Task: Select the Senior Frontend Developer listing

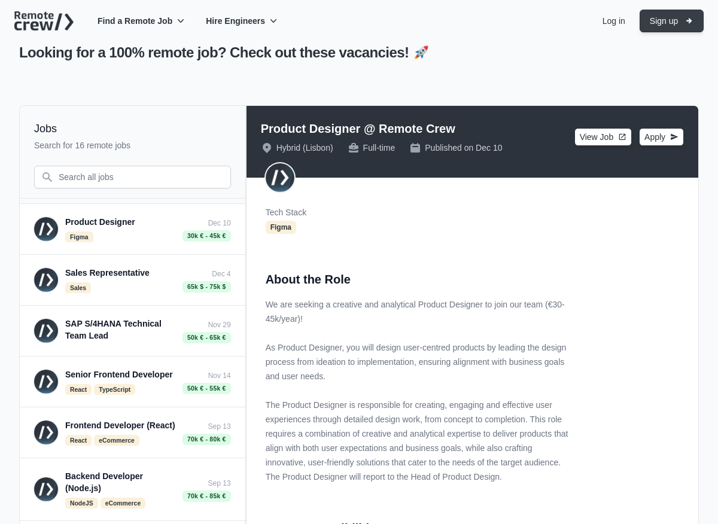Action: [x=132, y=382]
